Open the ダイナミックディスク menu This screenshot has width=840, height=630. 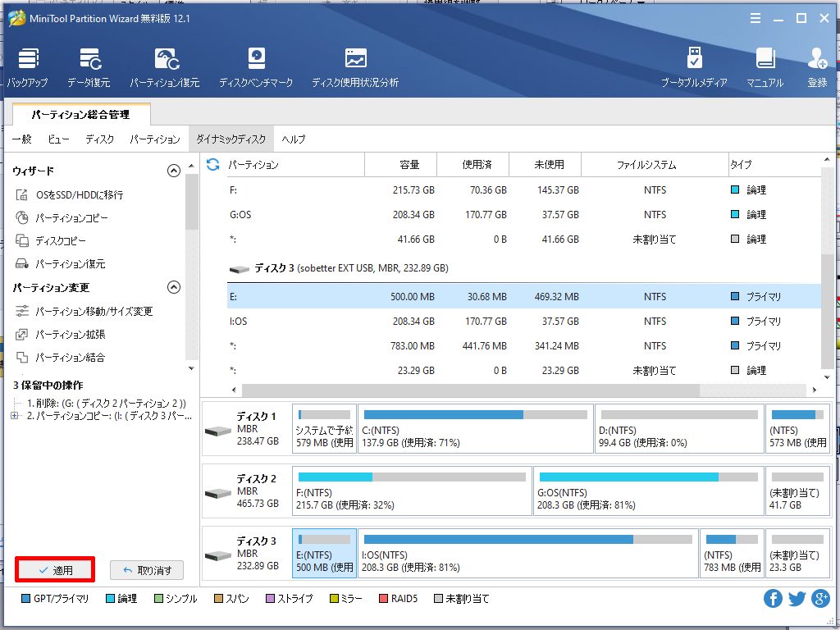[x=231, y=139]
